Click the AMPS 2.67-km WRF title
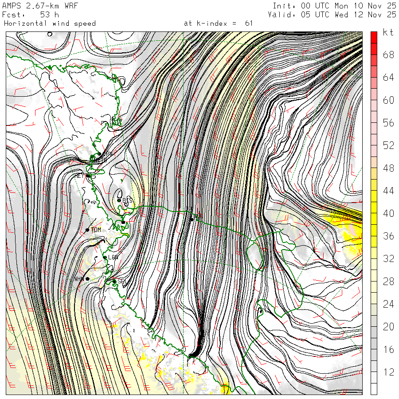Image resolution: width=399 pixels, height=399 pixels. [40, 6]
